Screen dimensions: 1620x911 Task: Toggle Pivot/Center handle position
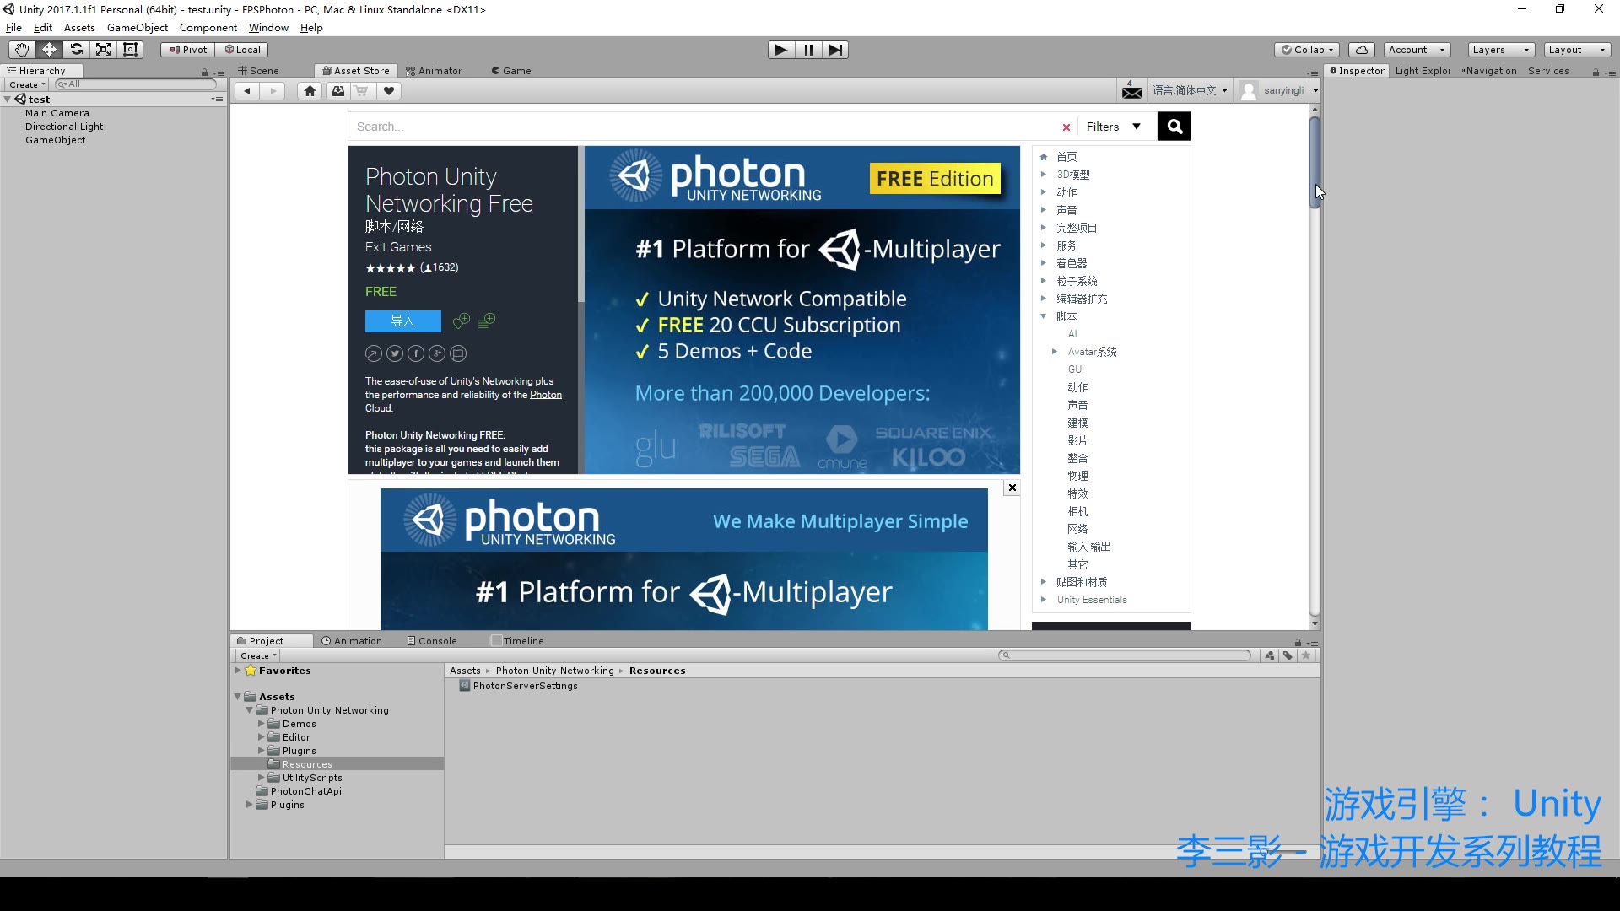pos(188,50)
